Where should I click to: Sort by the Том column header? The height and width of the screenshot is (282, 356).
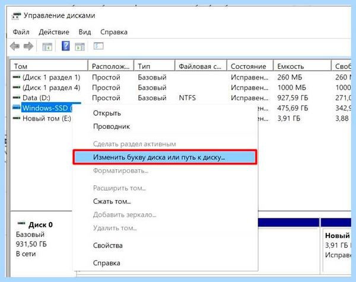tap(49, 66)
